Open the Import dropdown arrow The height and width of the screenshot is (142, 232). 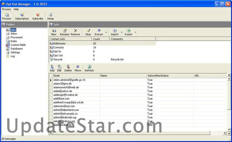tap(122, 32)
